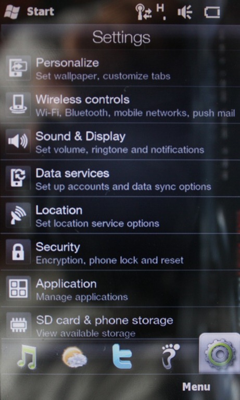Select the Sound & Display speaker icon
The image size is (240, 400).
point(18,142)
